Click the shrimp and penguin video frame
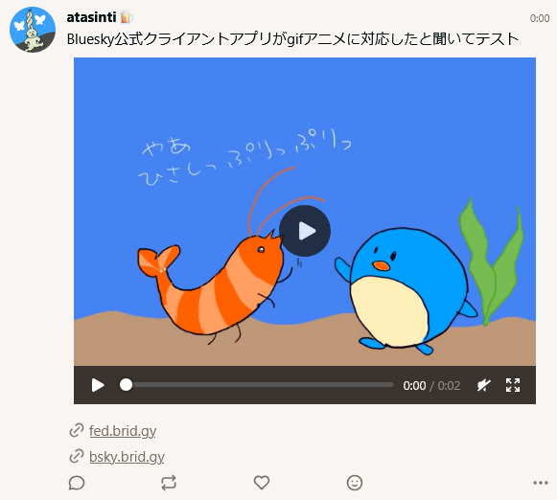The height and width of the screenshot is (500, 557). [x=305, y=212]
